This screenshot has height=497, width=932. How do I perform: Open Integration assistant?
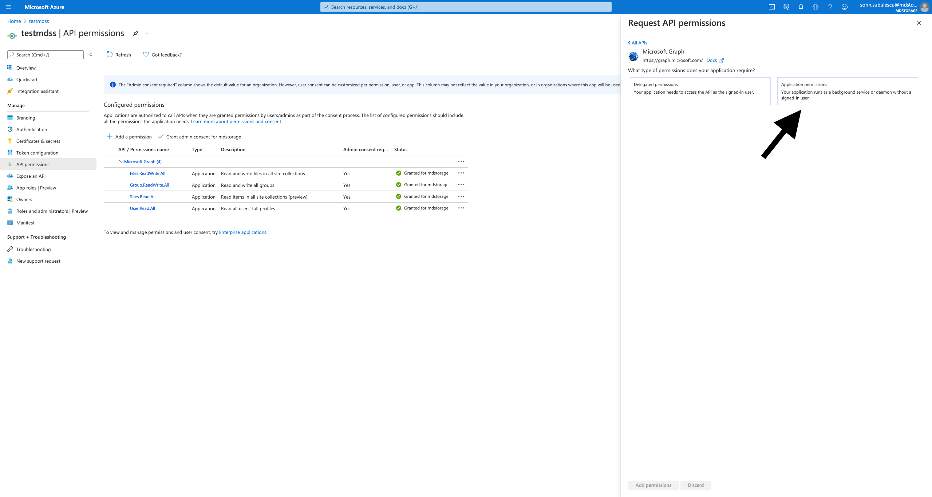48,91
